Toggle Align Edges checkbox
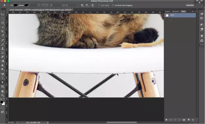 pos(99,5)
